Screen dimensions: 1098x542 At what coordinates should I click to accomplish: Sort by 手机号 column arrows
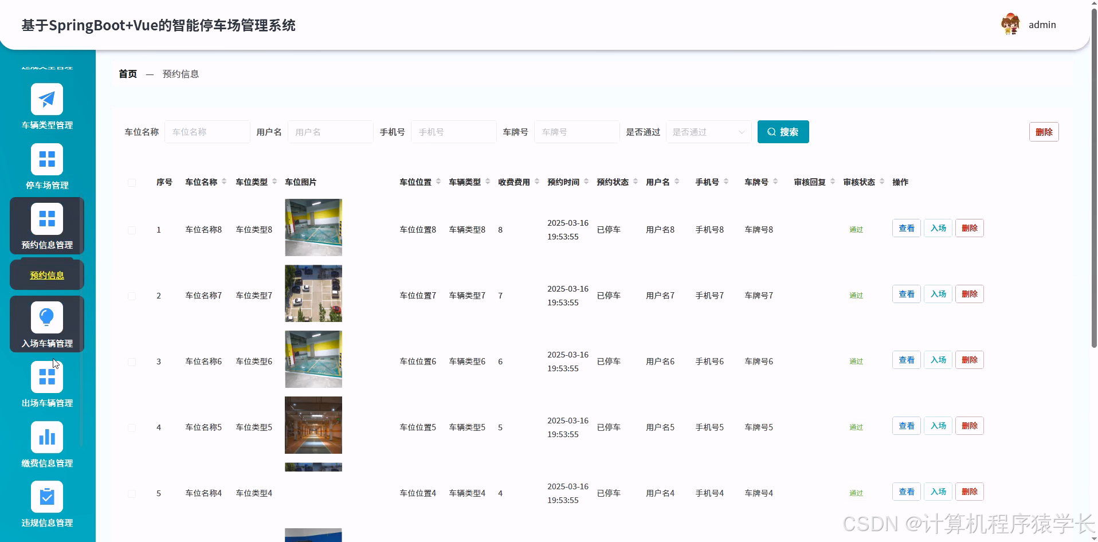(726, 182)
